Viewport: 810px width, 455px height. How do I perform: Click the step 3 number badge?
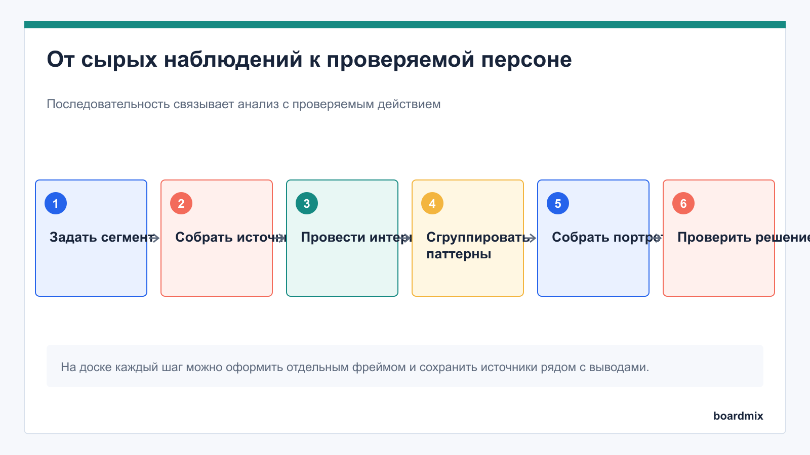[307, 203]
